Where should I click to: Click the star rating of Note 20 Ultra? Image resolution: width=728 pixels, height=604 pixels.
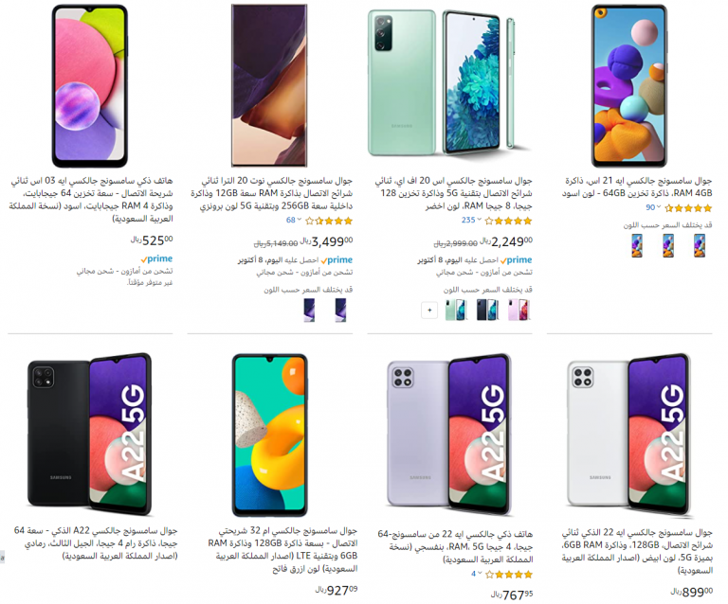point(329,221)
